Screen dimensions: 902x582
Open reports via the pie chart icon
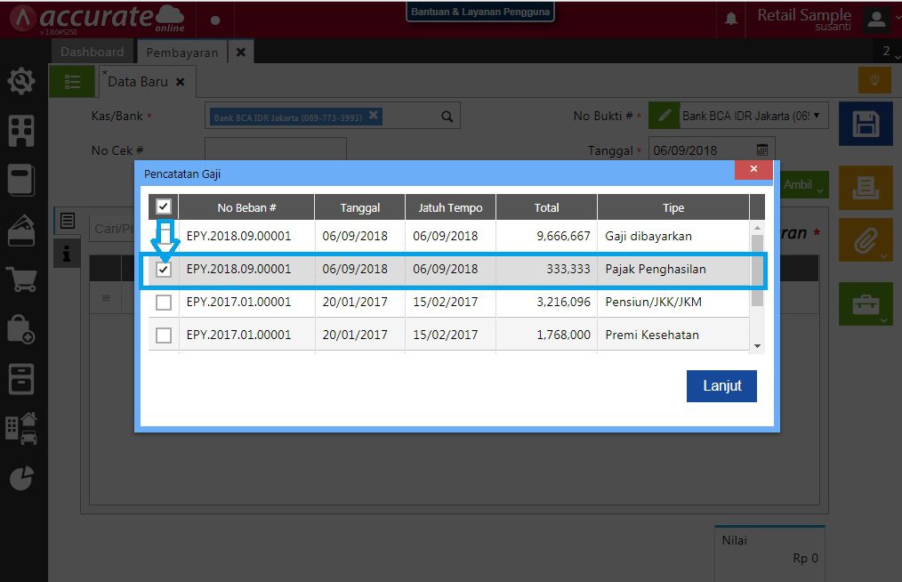[21, 478]
